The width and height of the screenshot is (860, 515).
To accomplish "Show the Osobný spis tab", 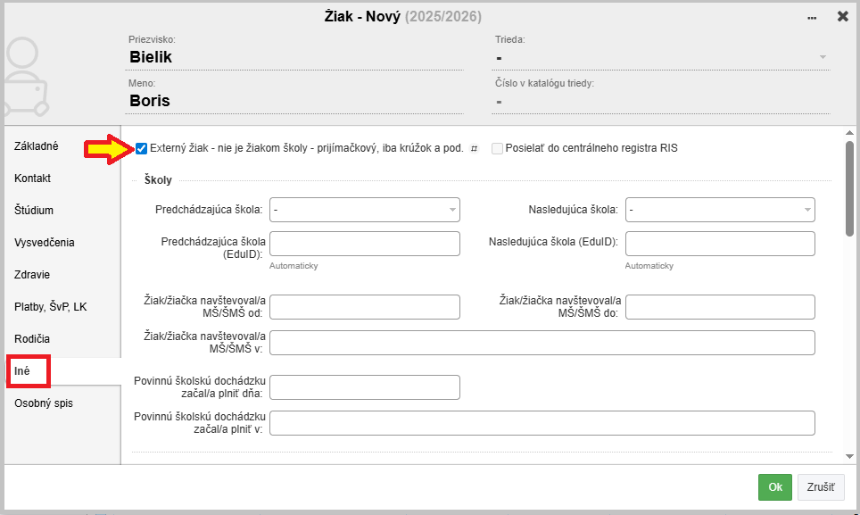I will pyautogui.click(x=44, y=403).
